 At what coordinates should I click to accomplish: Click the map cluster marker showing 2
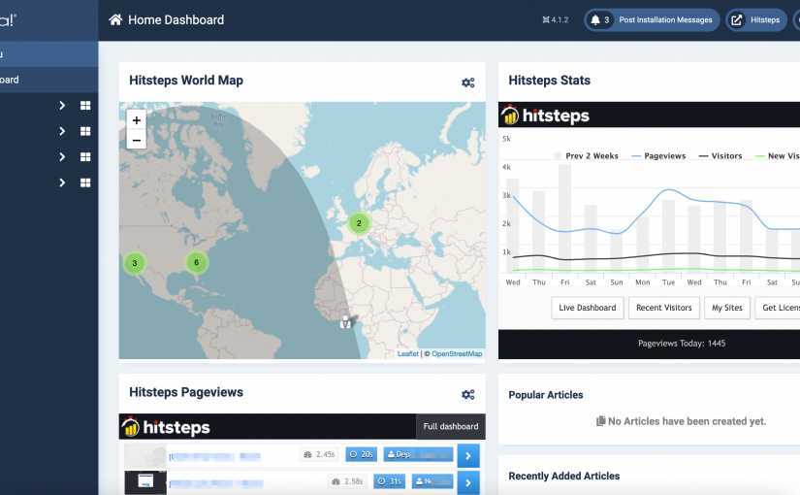[359, 223]
